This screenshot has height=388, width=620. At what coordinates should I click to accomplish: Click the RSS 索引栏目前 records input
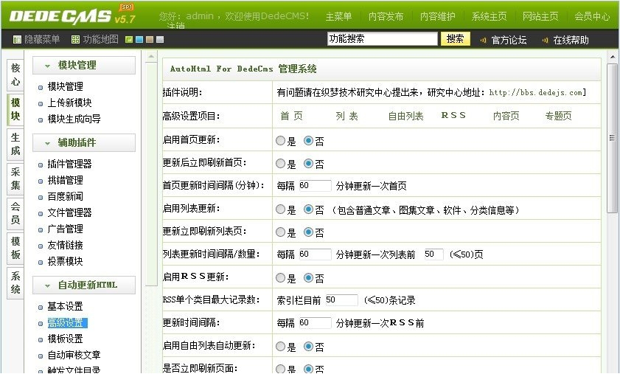341,299
